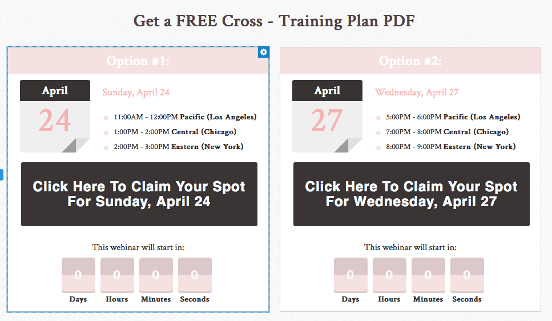
Task: Select the 'Sunday, April 24' date text
Action: pos(136,93)
